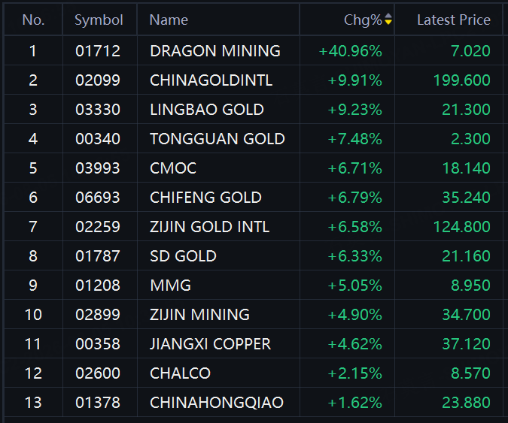
Task: Click the +1.62% change value
Action: [354, 403]
